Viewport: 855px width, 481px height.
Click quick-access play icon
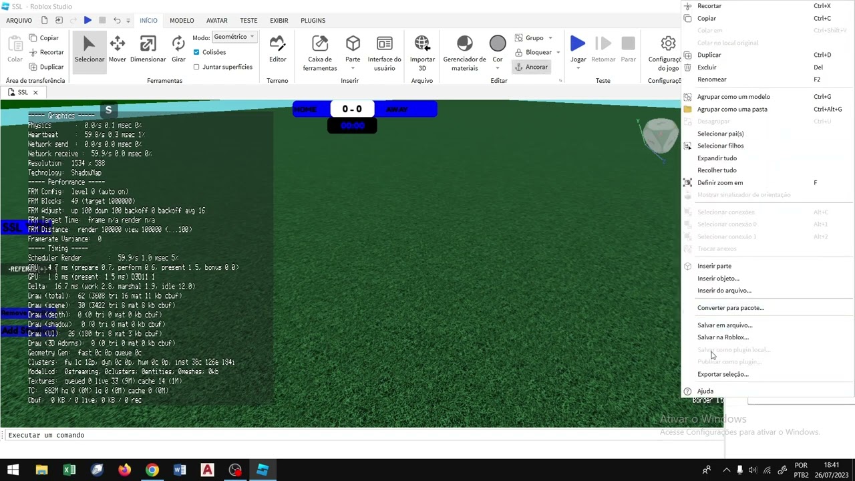point(88,20)
